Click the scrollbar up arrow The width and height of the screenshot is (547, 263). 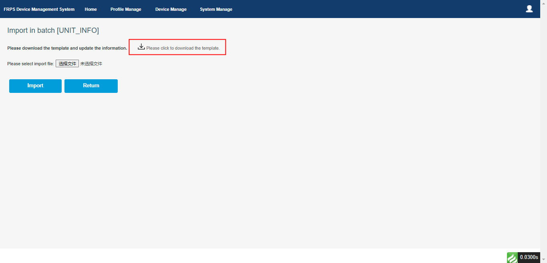click(543, 3)
